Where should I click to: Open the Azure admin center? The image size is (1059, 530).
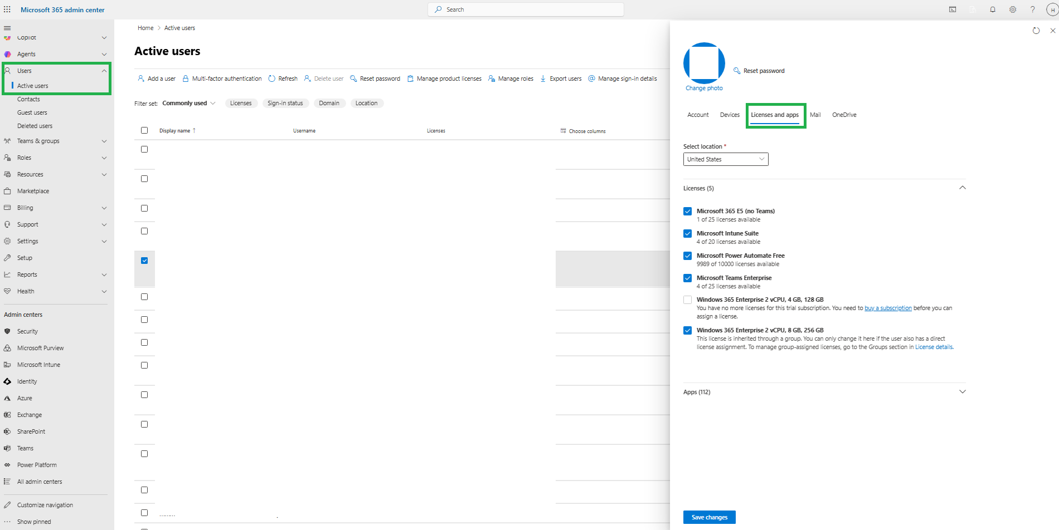click(x=25, y=398)
